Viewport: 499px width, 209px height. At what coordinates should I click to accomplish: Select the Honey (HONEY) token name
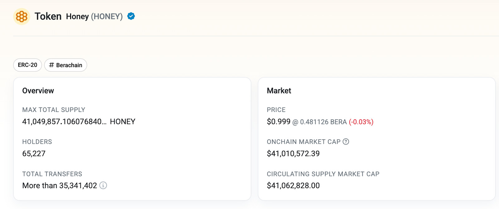tap(94, 16)
